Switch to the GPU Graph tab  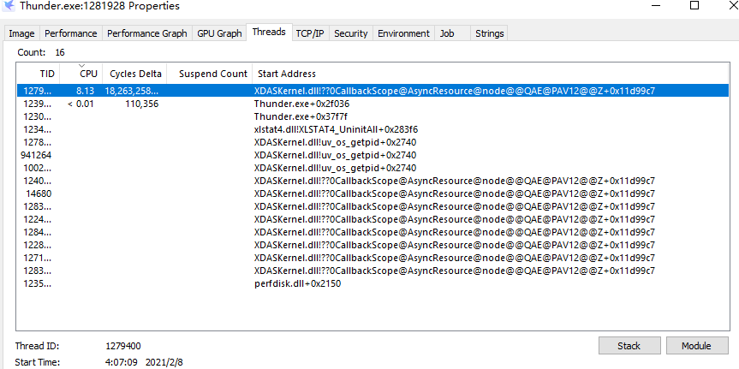(x=219, y=33)
